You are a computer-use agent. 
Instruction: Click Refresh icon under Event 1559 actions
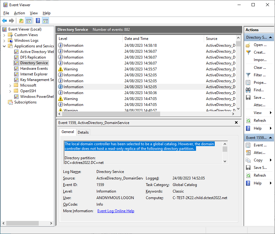[248, 175]
